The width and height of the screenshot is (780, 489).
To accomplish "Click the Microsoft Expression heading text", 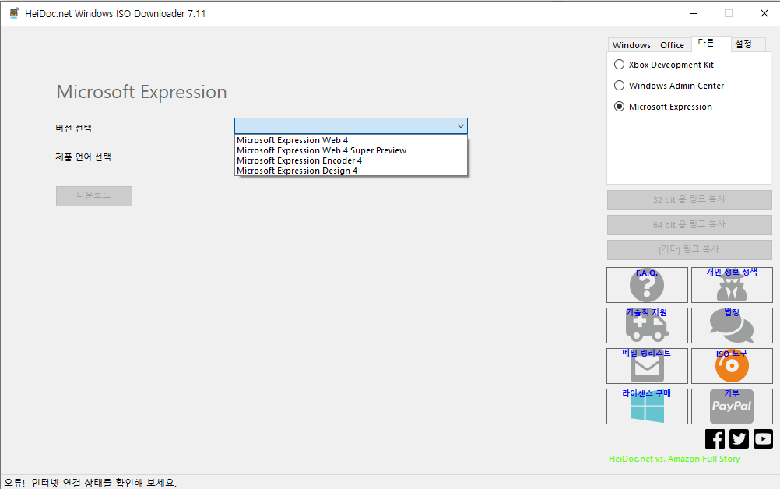I will (142, 92).
